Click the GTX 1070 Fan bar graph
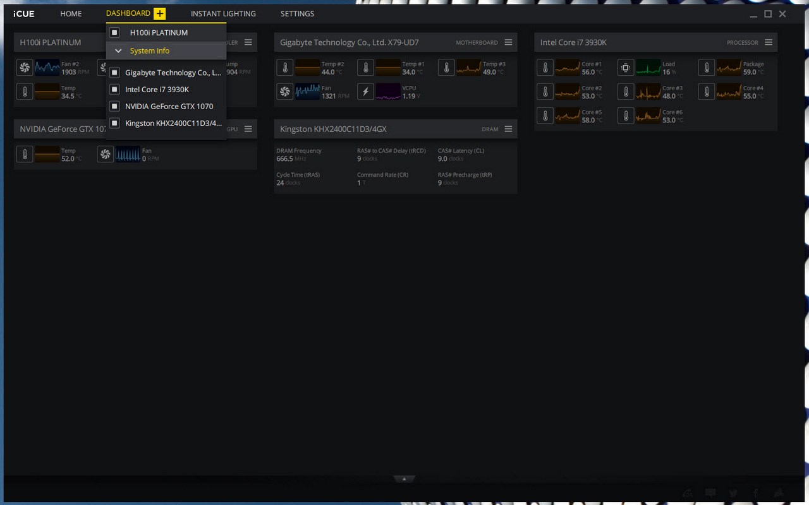Image resolution: width=809 pixels, height=505 pixels. (128, 154)
